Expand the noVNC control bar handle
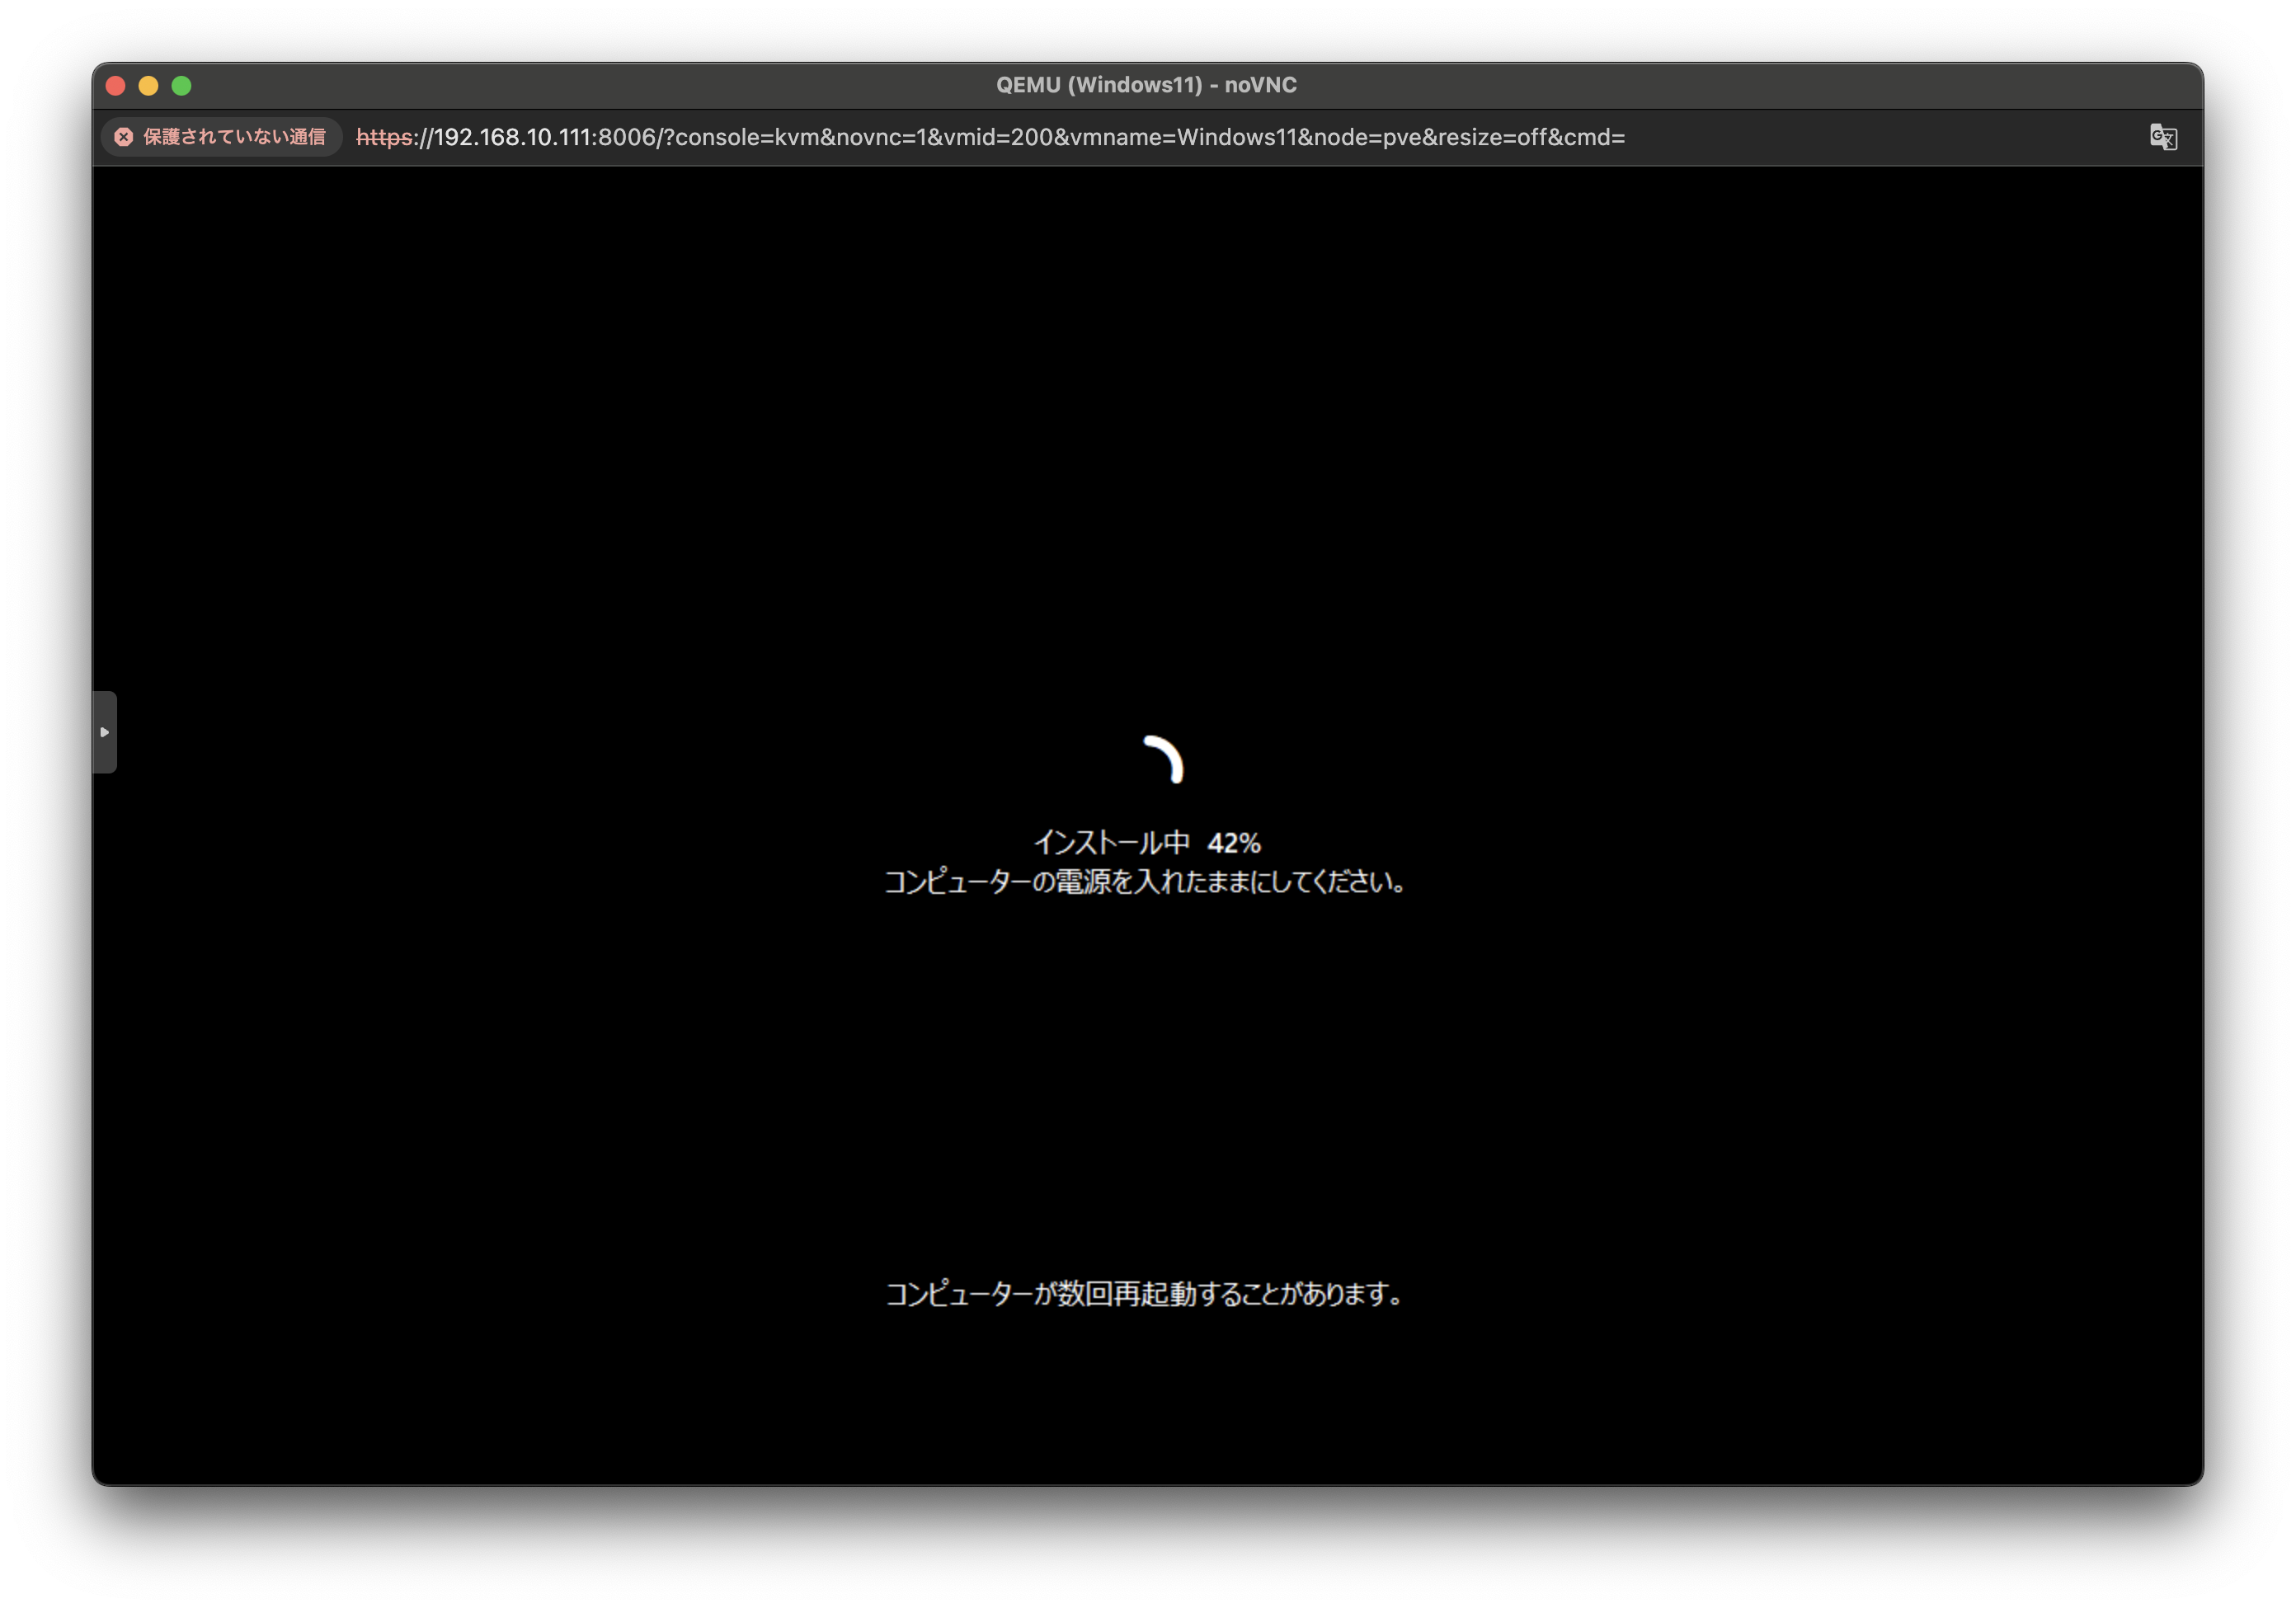The width and height of the screenshot is (2296, 1608). point(104,732)
